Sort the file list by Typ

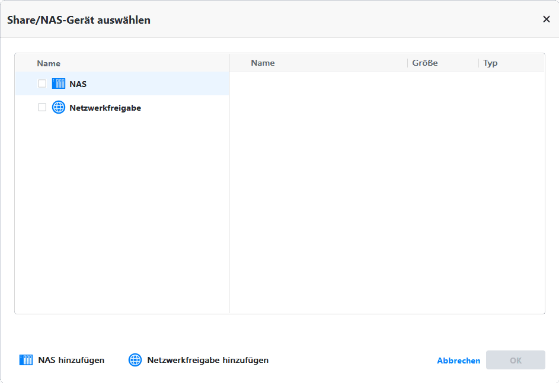click(x=490, y=63)
